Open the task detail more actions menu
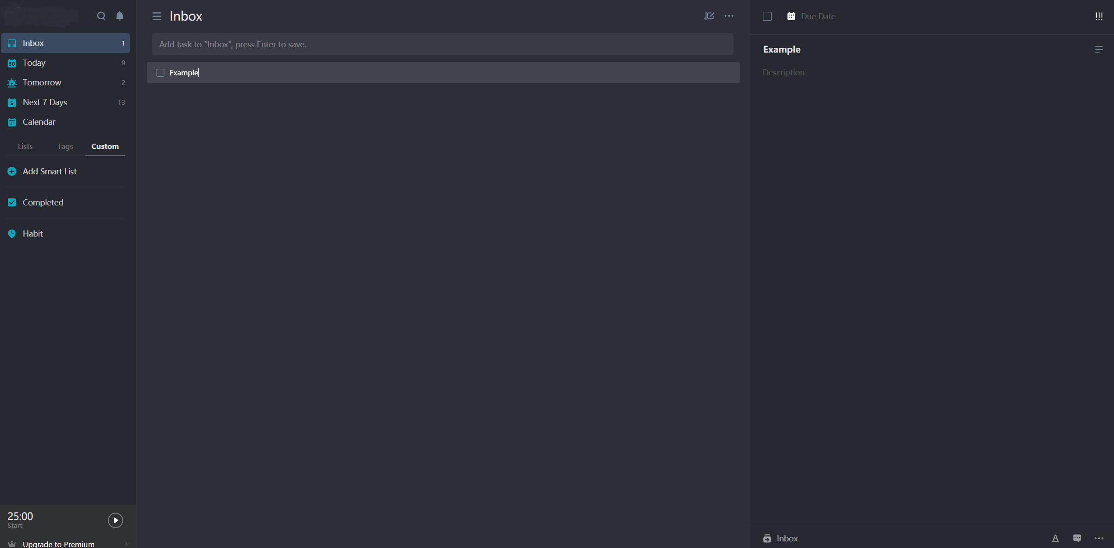Image resolution: width=1114 pixels, height=548 pixels. [1098, 538]
